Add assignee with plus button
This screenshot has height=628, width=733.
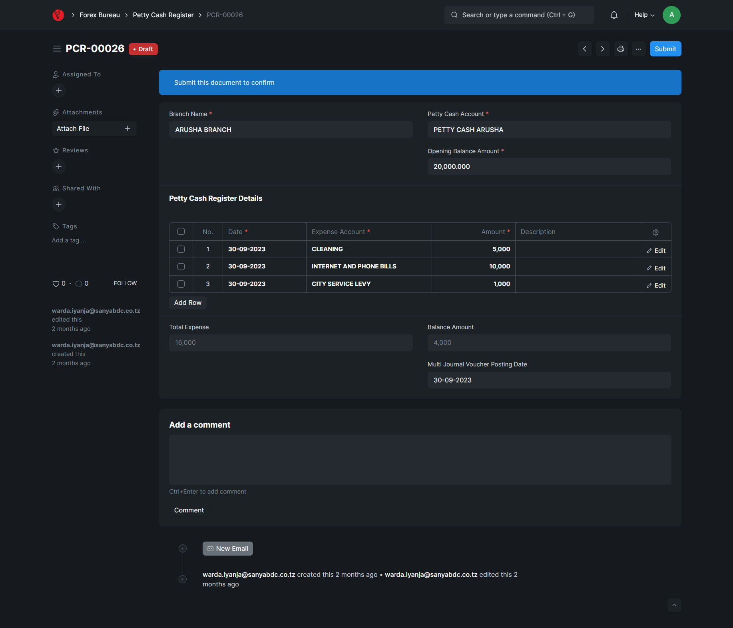[x=59, y=90]
